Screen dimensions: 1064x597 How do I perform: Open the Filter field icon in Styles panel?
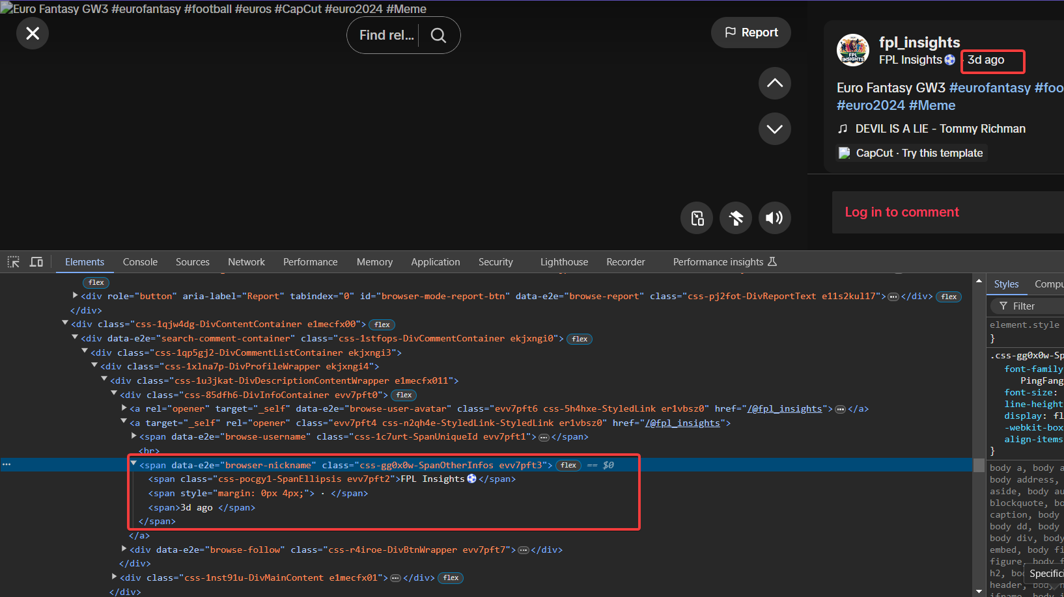pyautogui.click(x=1003, y=306)
